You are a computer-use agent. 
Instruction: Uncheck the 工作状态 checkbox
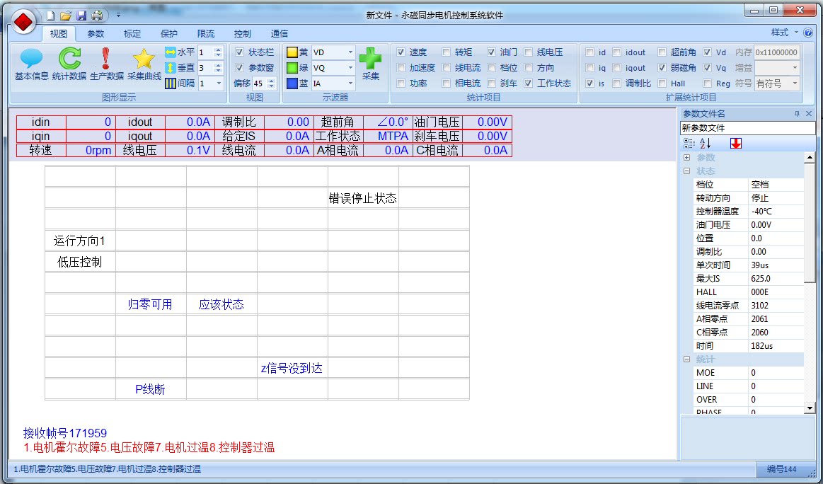[x=528, y=83]
